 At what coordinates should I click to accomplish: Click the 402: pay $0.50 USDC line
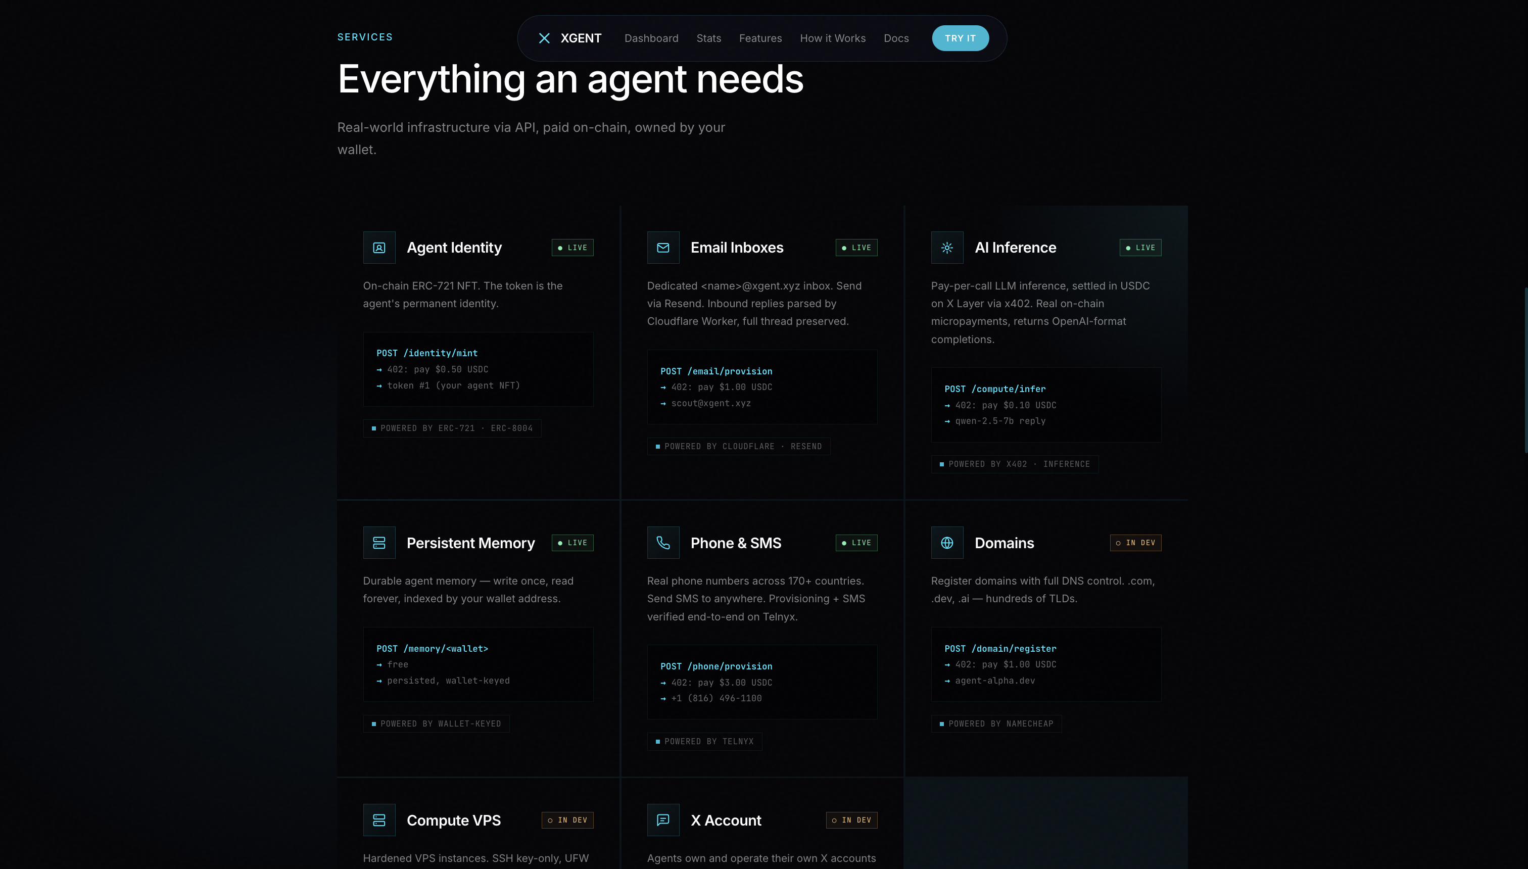point(432,369)
